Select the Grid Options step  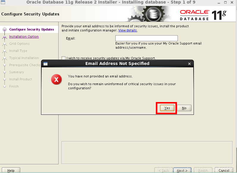tap(19, 44)
